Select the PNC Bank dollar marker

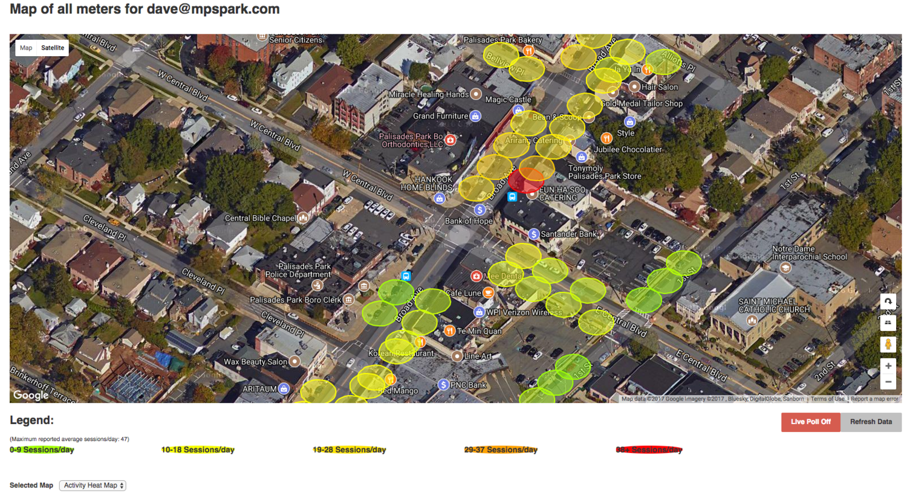point(443,385)
